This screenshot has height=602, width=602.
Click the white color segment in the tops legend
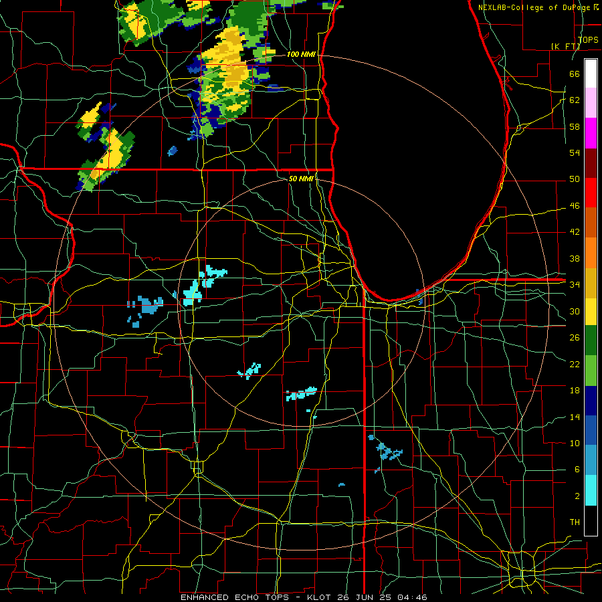[591, 74]
